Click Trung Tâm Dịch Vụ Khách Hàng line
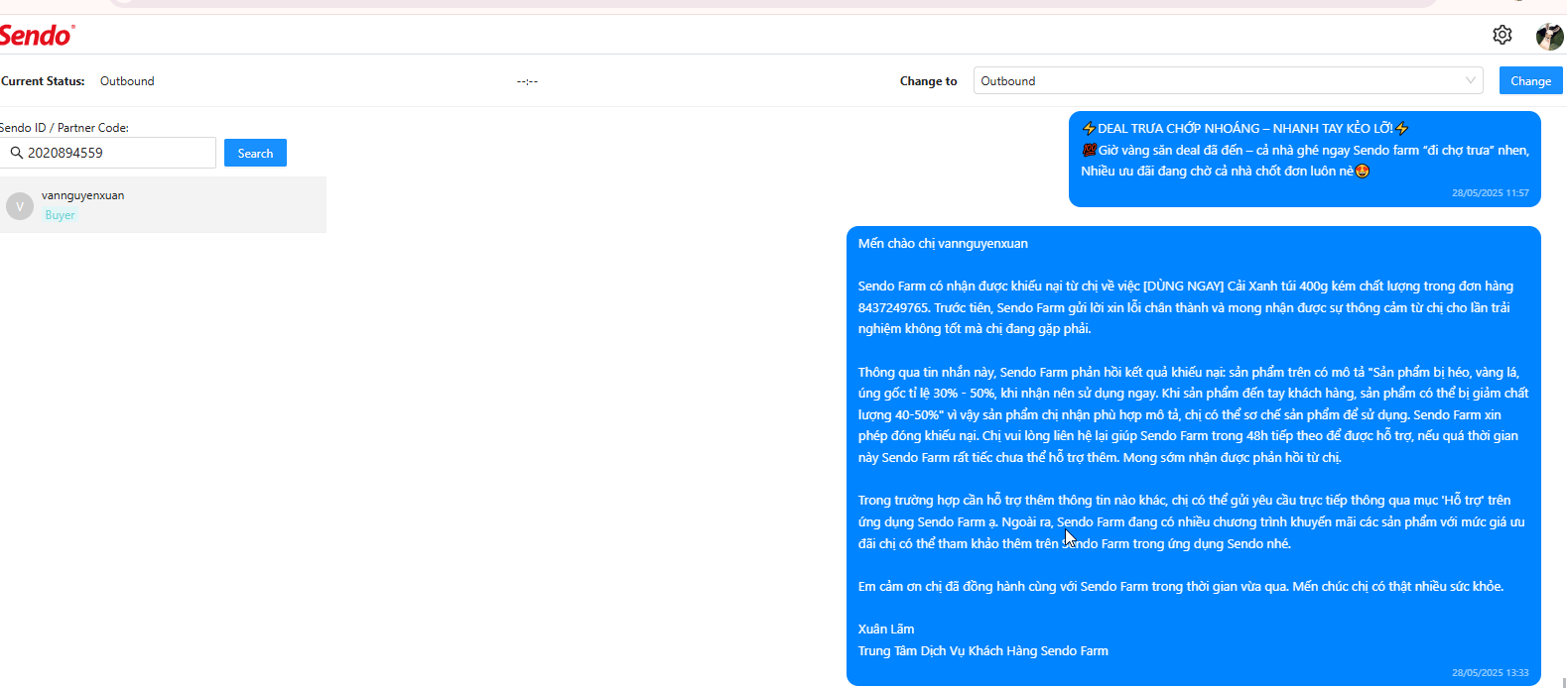This screenshot has height=688, width=1567. pos(983,650)
